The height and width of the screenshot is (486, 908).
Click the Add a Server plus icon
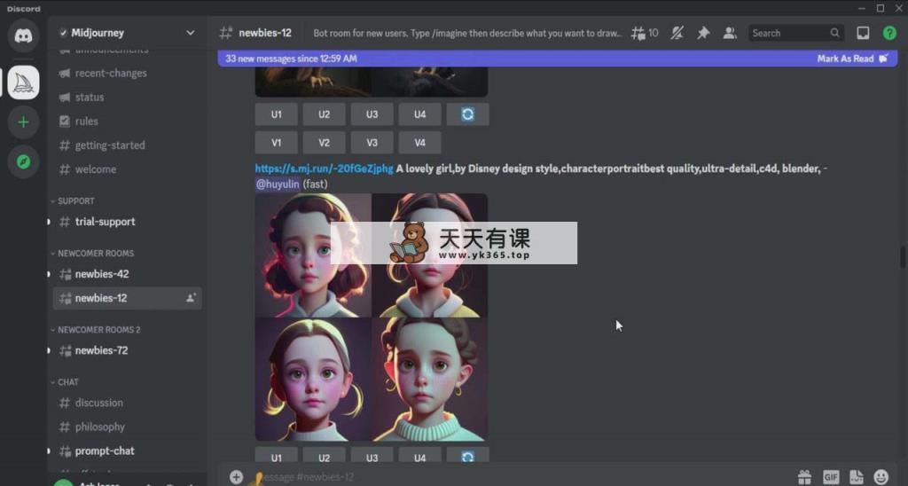click(x=23, y=122)
